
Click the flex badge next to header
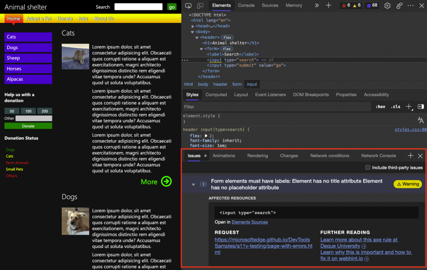(227, 37)
